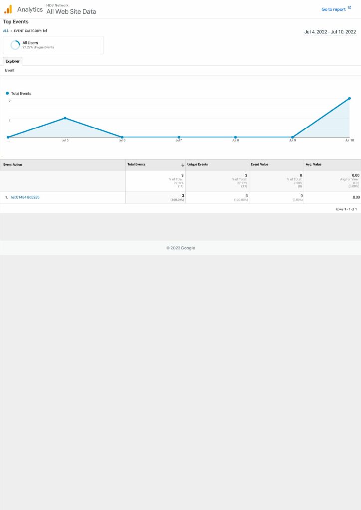This screenshot has height=510, width=361.
Task: Sort by Event Action column header
Action: pyautogui.click(x=13, y=165)
